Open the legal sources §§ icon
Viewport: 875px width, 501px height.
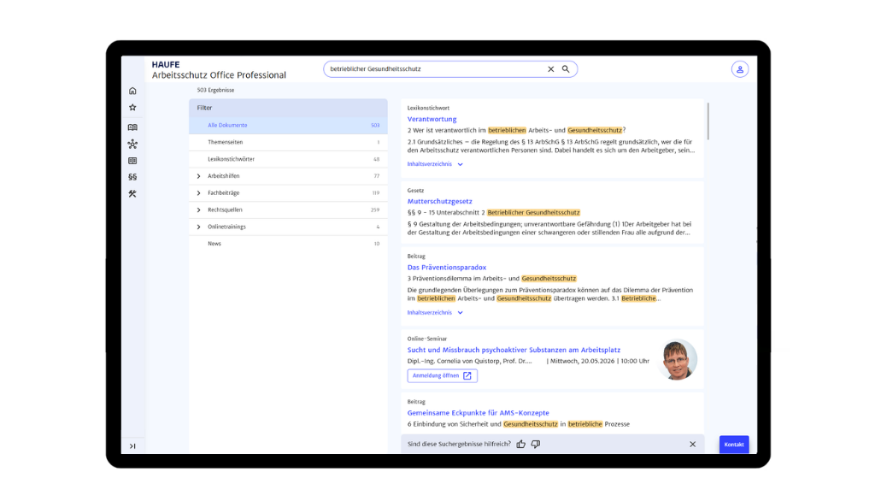(132, 177)
